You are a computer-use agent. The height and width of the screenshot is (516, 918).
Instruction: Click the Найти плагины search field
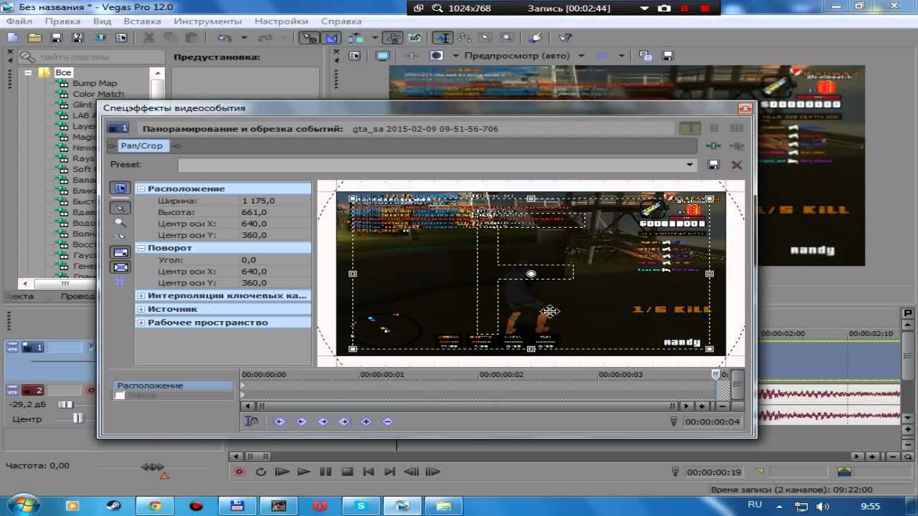pyautogui.click(x=92, y=57)
